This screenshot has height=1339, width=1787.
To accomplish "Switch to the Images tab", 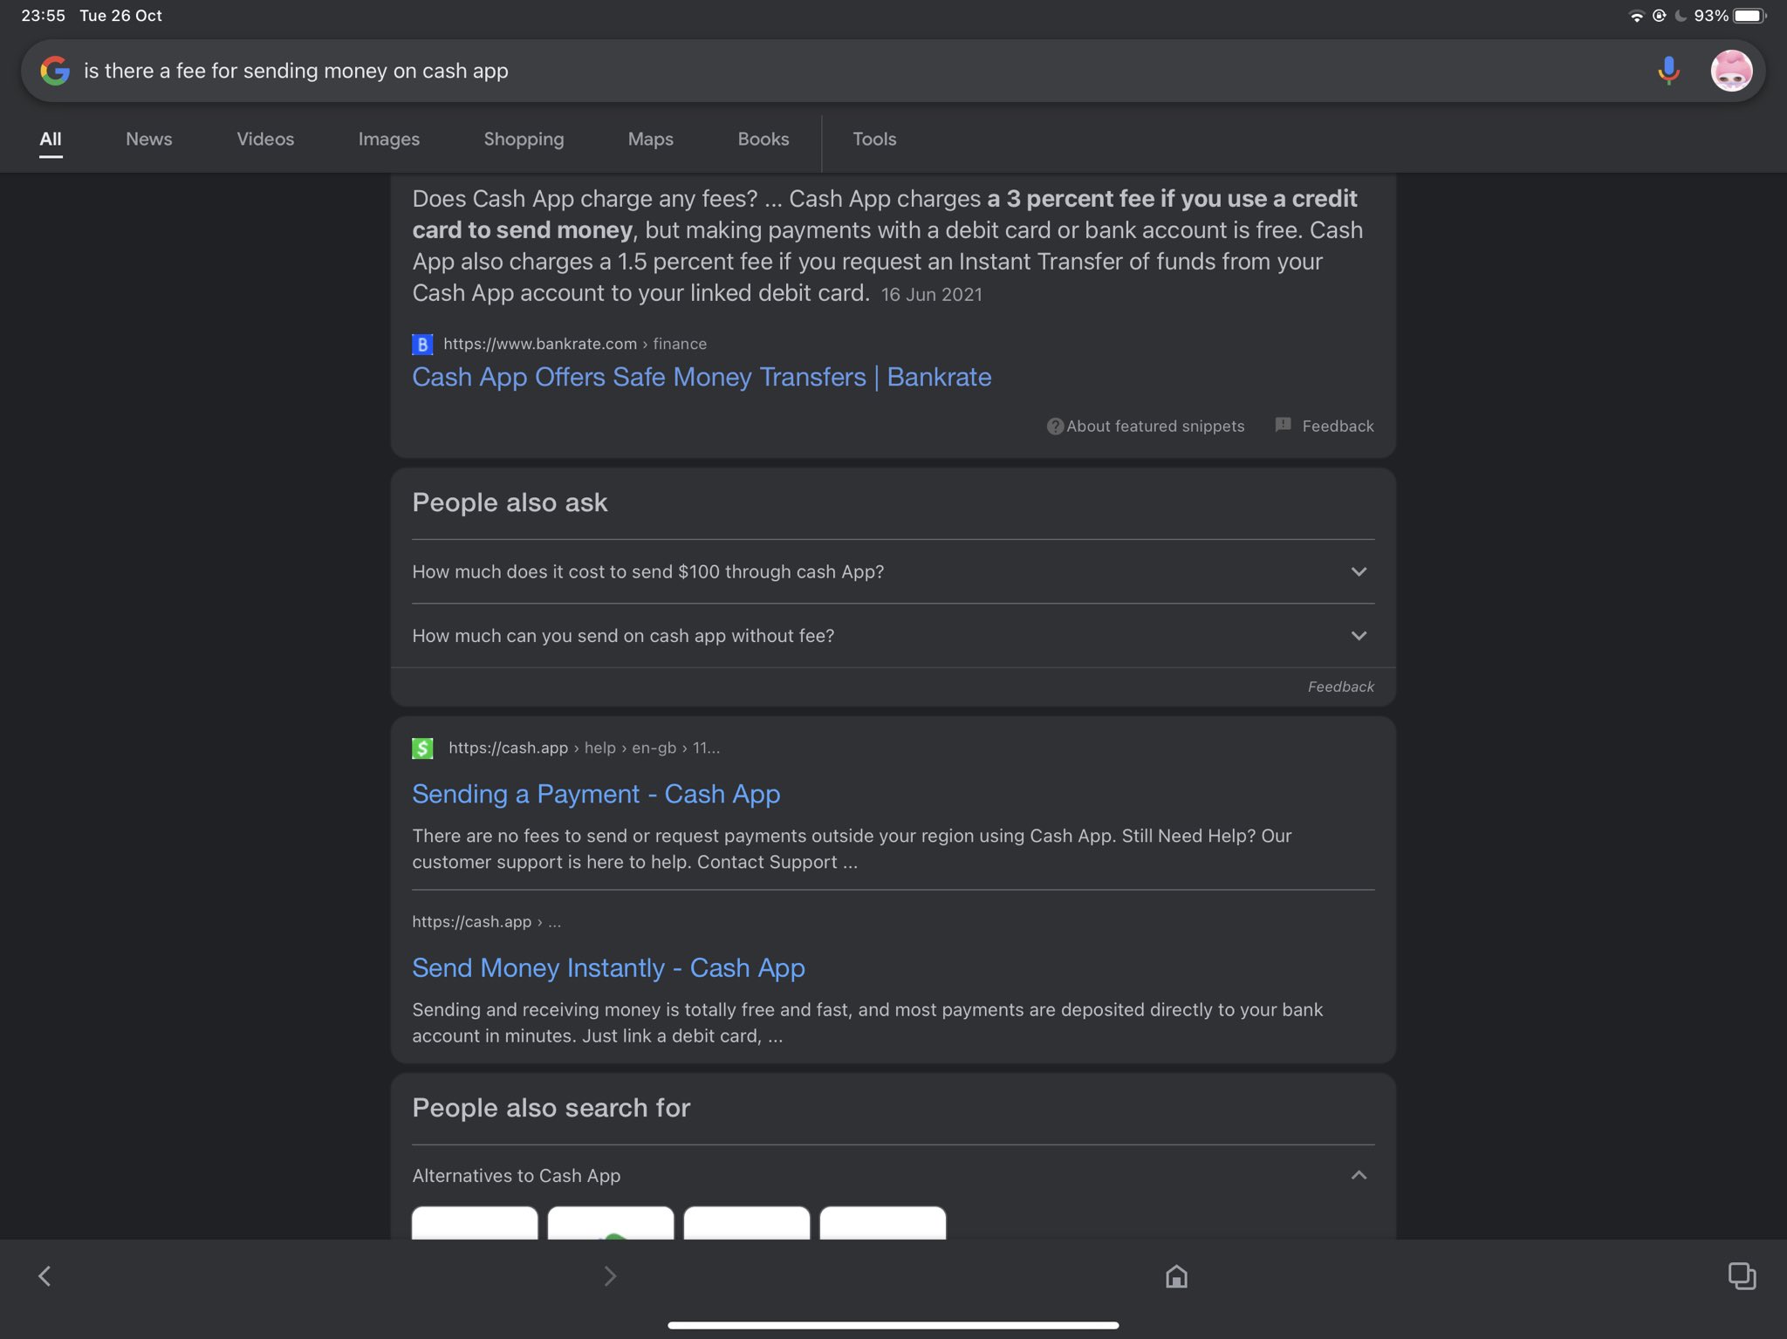I will pyautogui.click(x=388, y=139).
